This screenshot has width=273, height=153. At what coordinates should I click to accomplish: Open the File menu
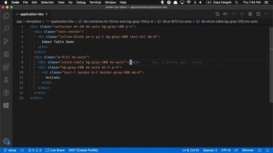tap(25, 3)
